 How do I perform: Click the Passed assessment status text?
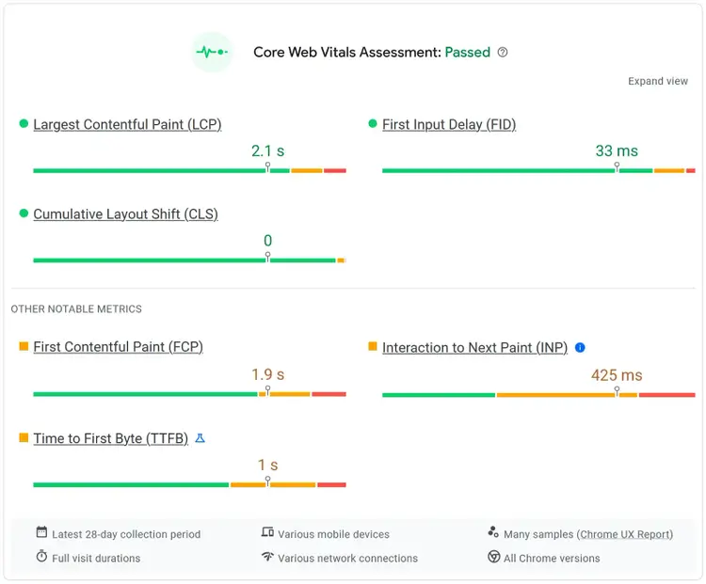pos(467,52)
